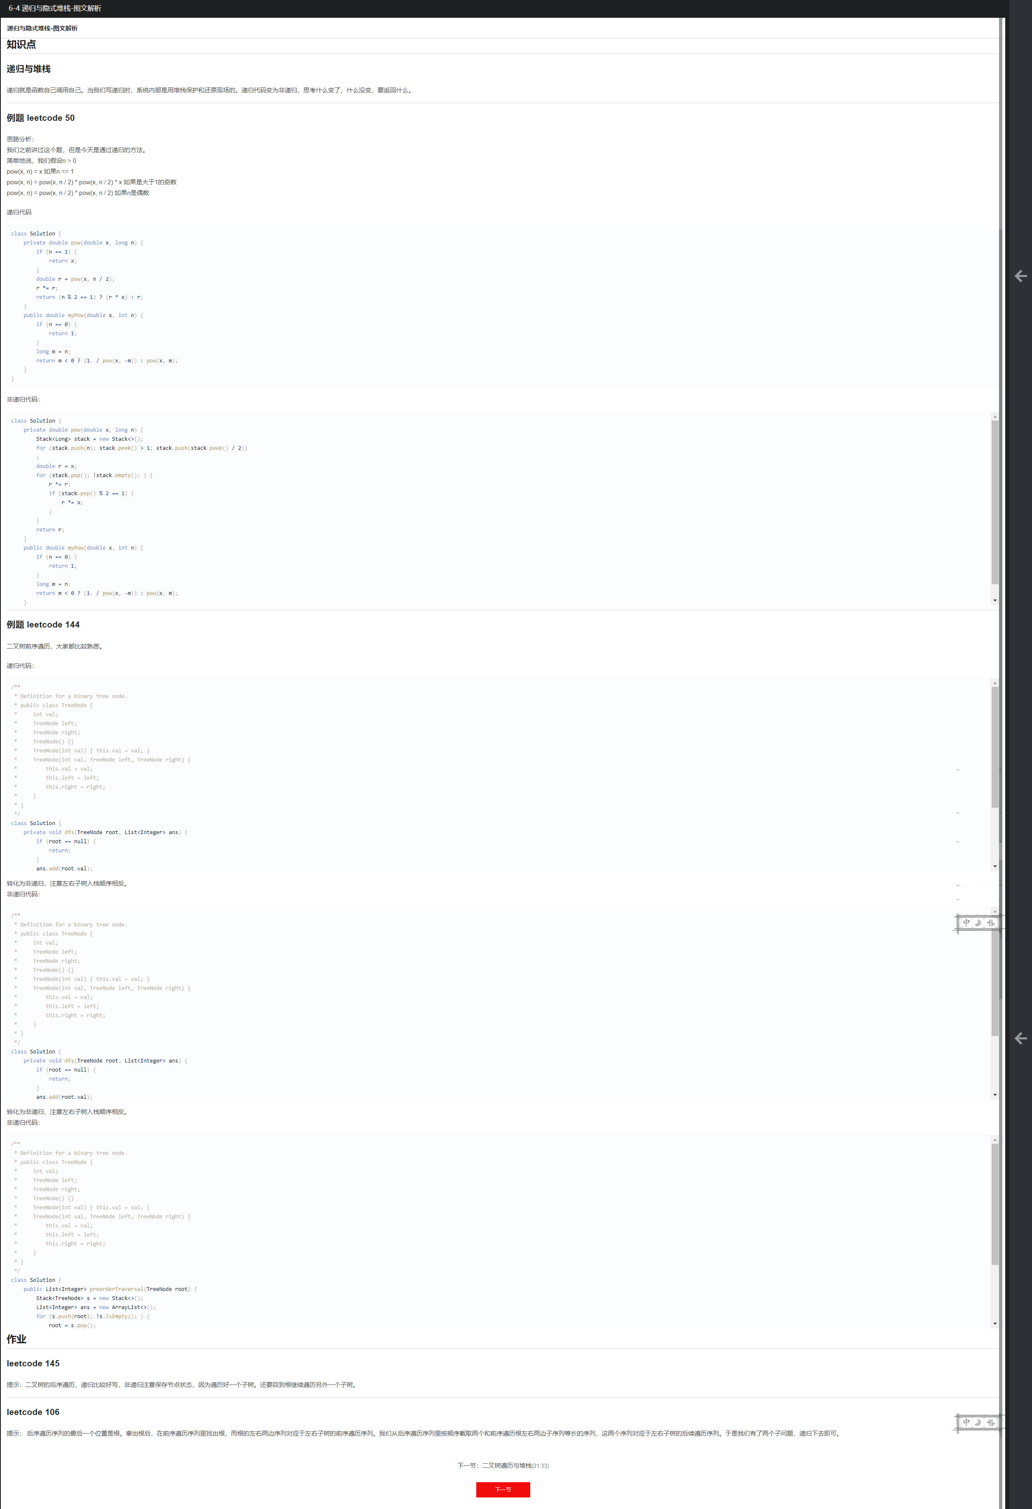Click the scrollbar thumb in non-recursive pow code block
The image size is (1032, 1509).
pos(995,500)
